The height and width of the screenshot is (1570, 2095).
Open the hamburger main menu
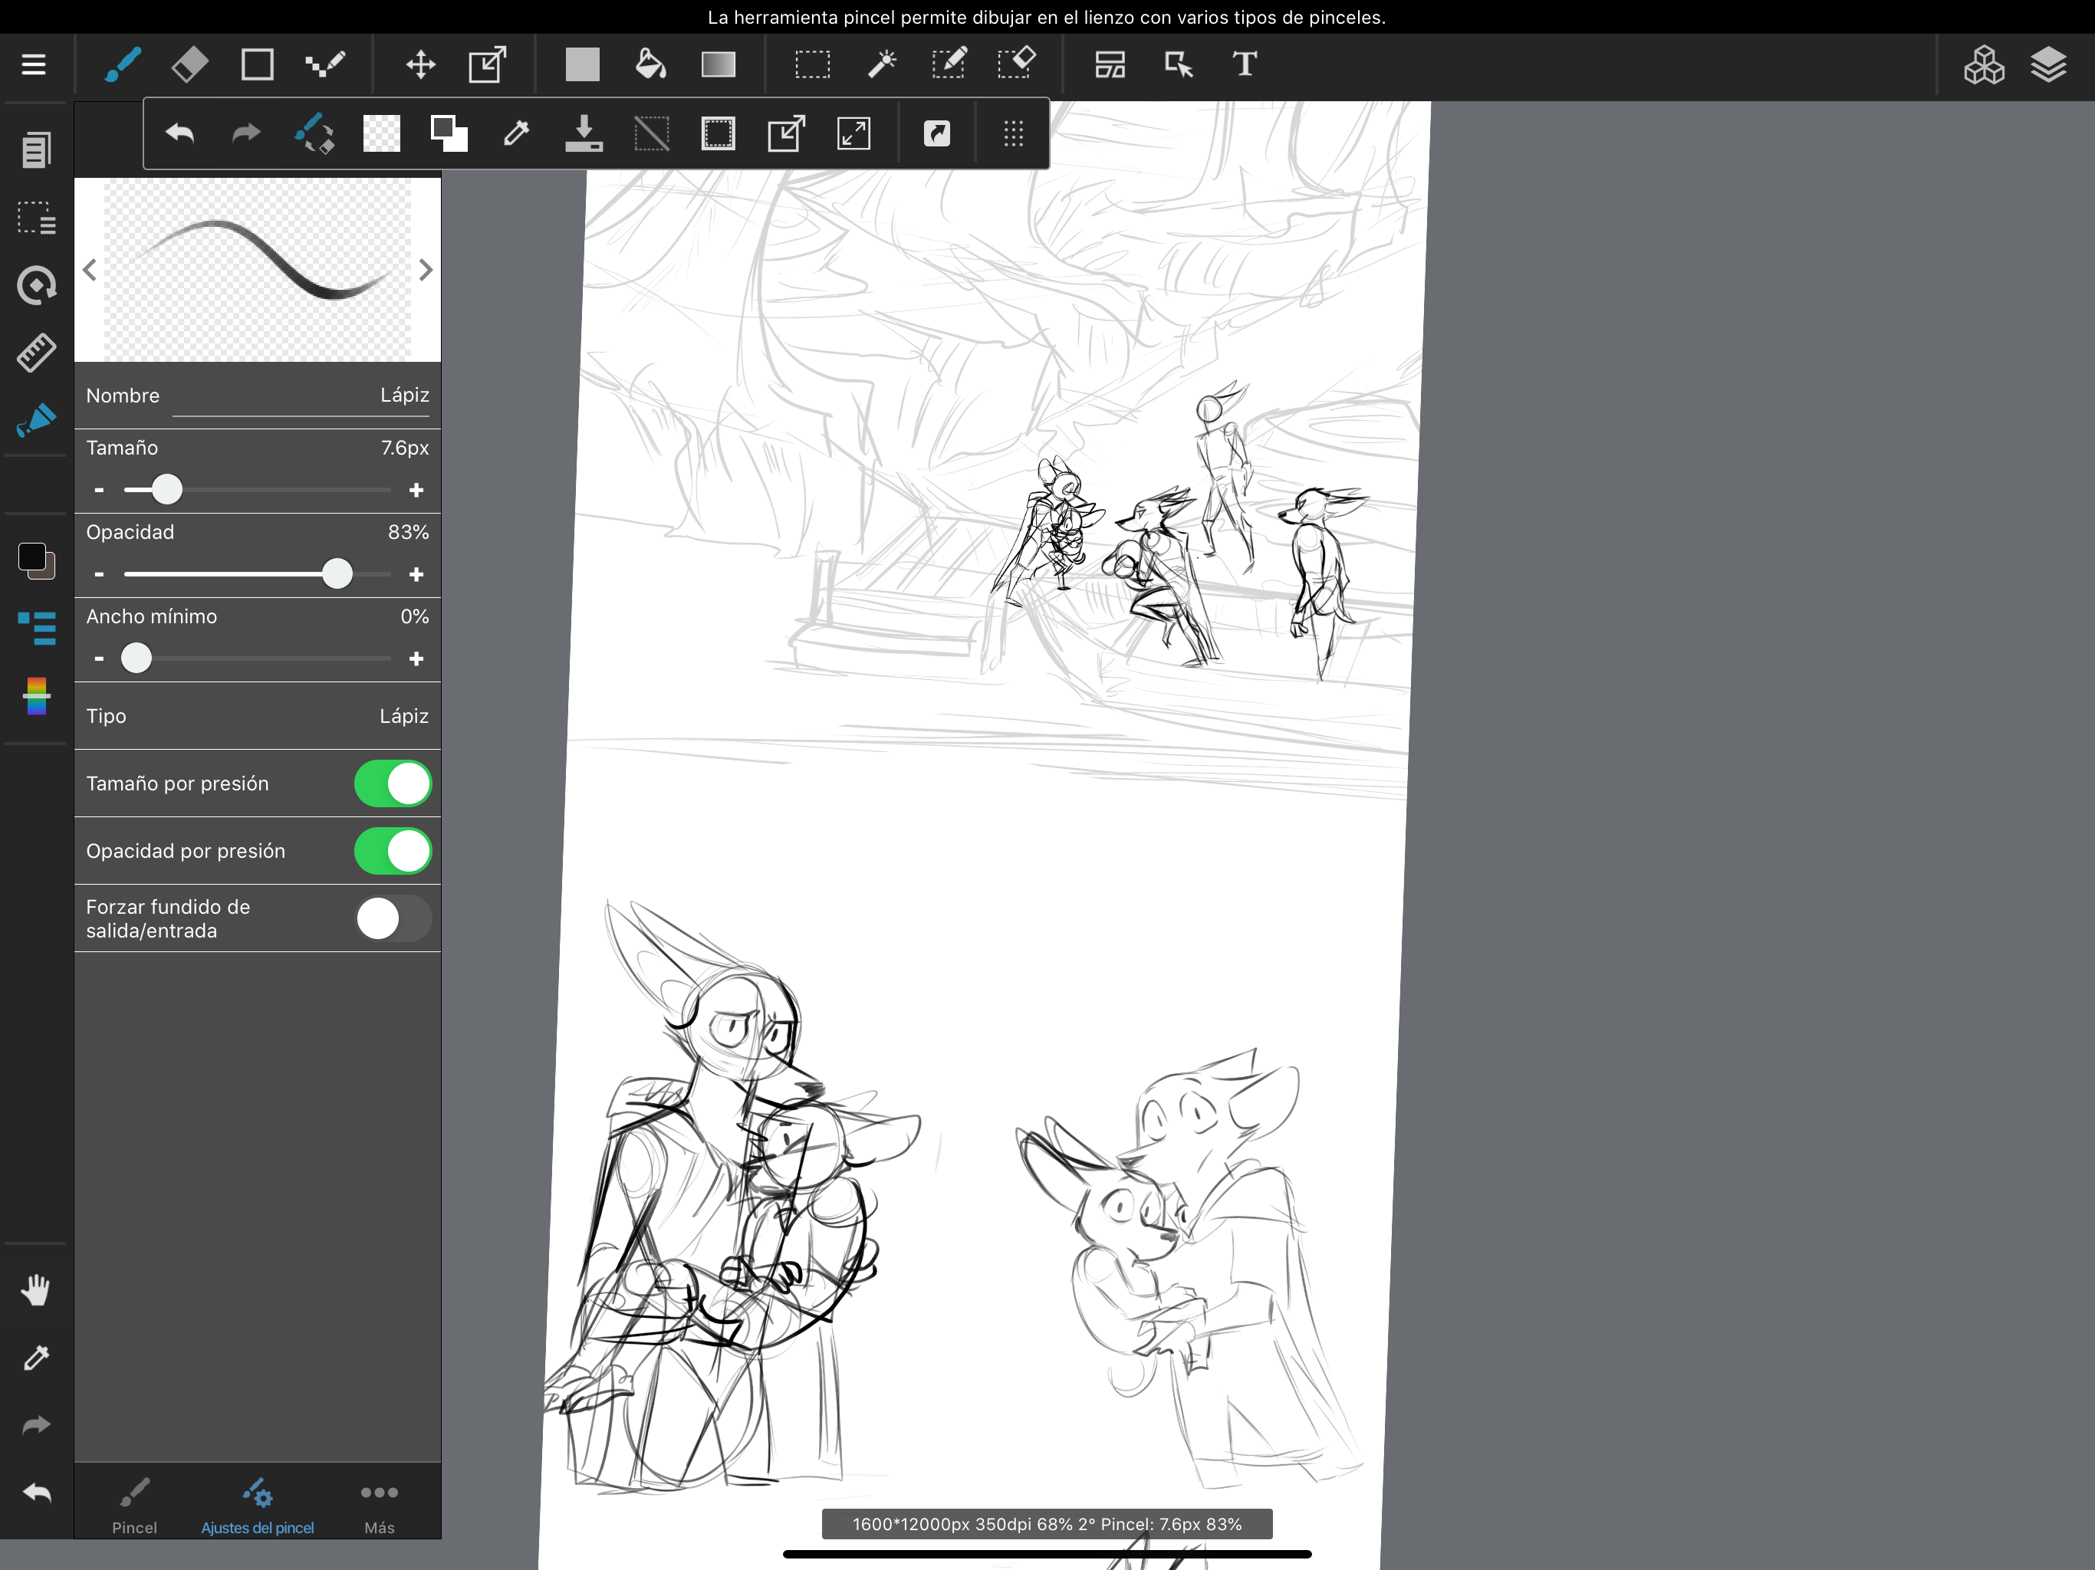point(34,64)
